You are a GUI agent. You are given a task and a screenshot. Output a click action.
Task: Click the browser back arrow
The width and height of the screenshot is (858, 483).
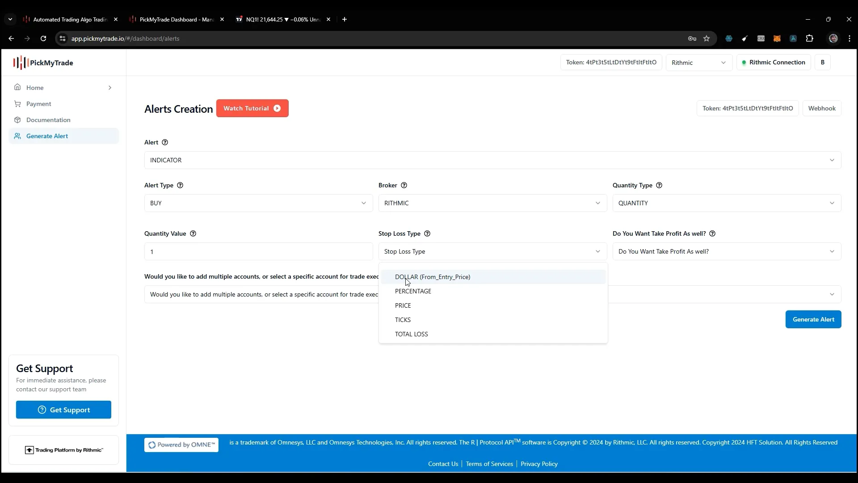pyautogui.click(x=11, y=38)
